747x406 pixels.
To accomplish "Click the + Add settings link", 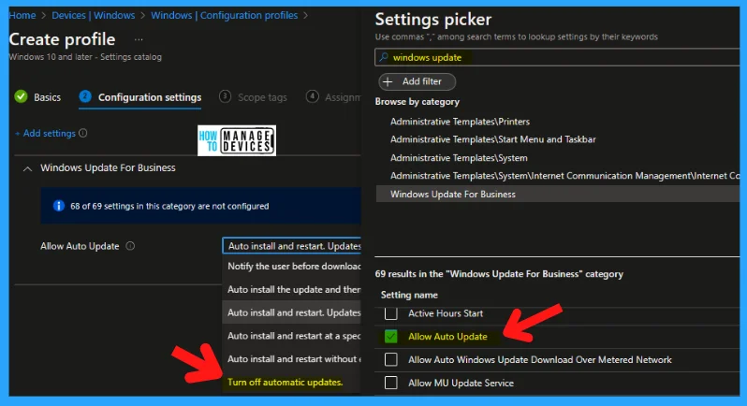I will coord(46,133).
